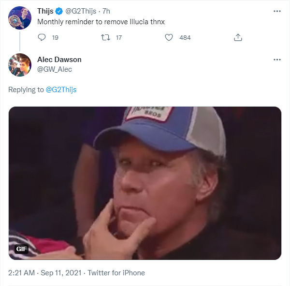This screenshot has height=286, width=290.
Task: Open the @GW_Alec handle
Action: (55, 69)
